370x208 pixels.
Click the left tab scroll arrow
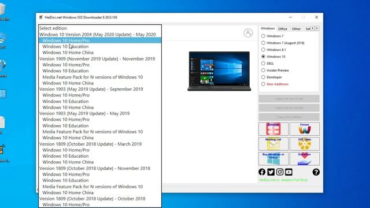click(x=313, y=28)
